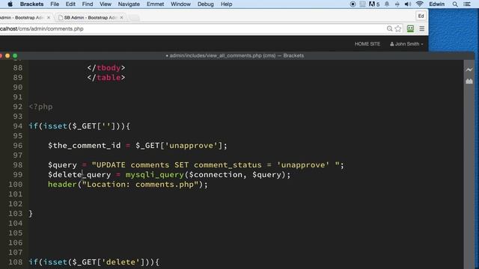Screen dimensions: 479x269
Task: Click the screen recording status icon
Action: coord(353,4)
